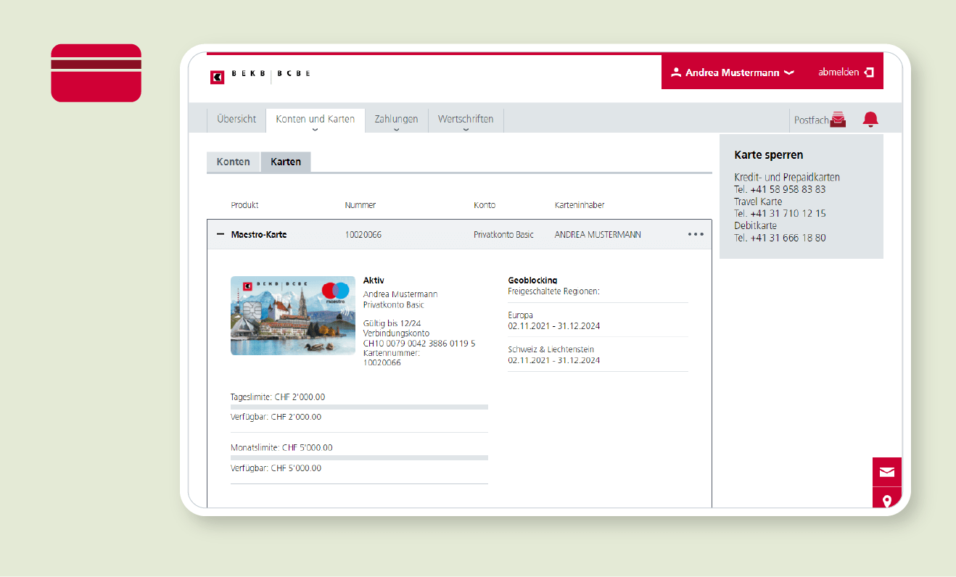Go to the Übersicht tab

(236, 119)
